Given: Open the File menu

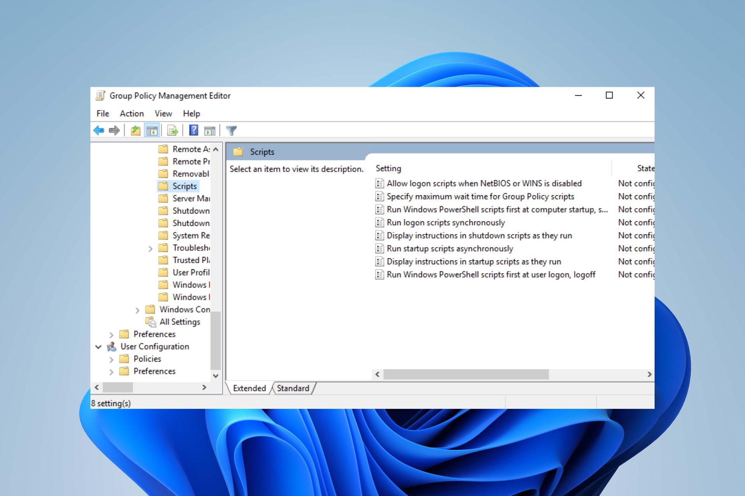Looking at the screenshot, I should tap(103, 114).
